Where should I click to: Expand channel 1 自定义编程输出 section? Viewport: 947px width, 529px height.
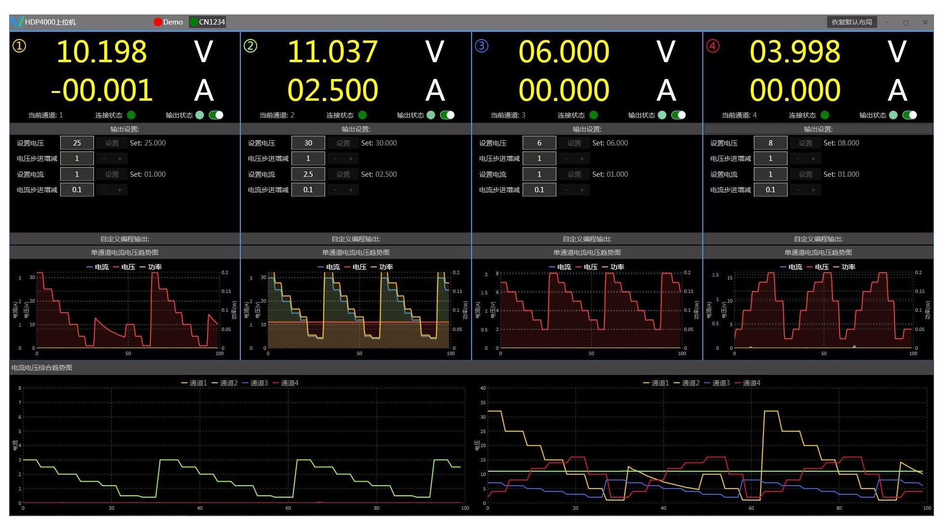tap(125, 239)
